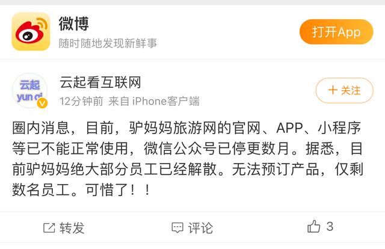This screenshot has height=249, width=385.
Task: Click the 转发 label text
Action: [72, 228]
